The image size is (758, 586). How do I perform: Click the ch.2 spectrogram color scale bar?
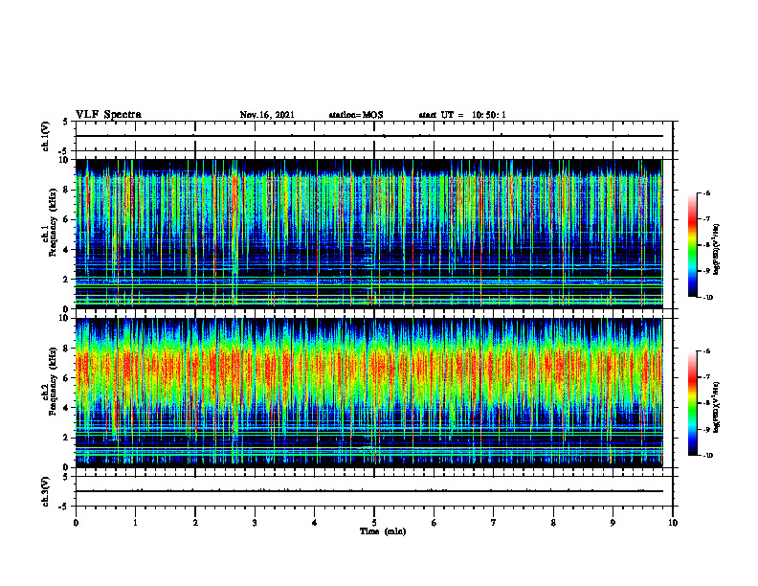693,403
